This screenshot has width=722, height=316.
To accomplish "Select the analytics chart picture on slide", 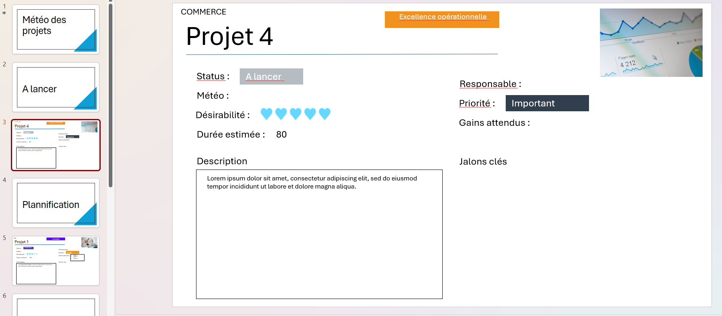I will tap(651, 42).
